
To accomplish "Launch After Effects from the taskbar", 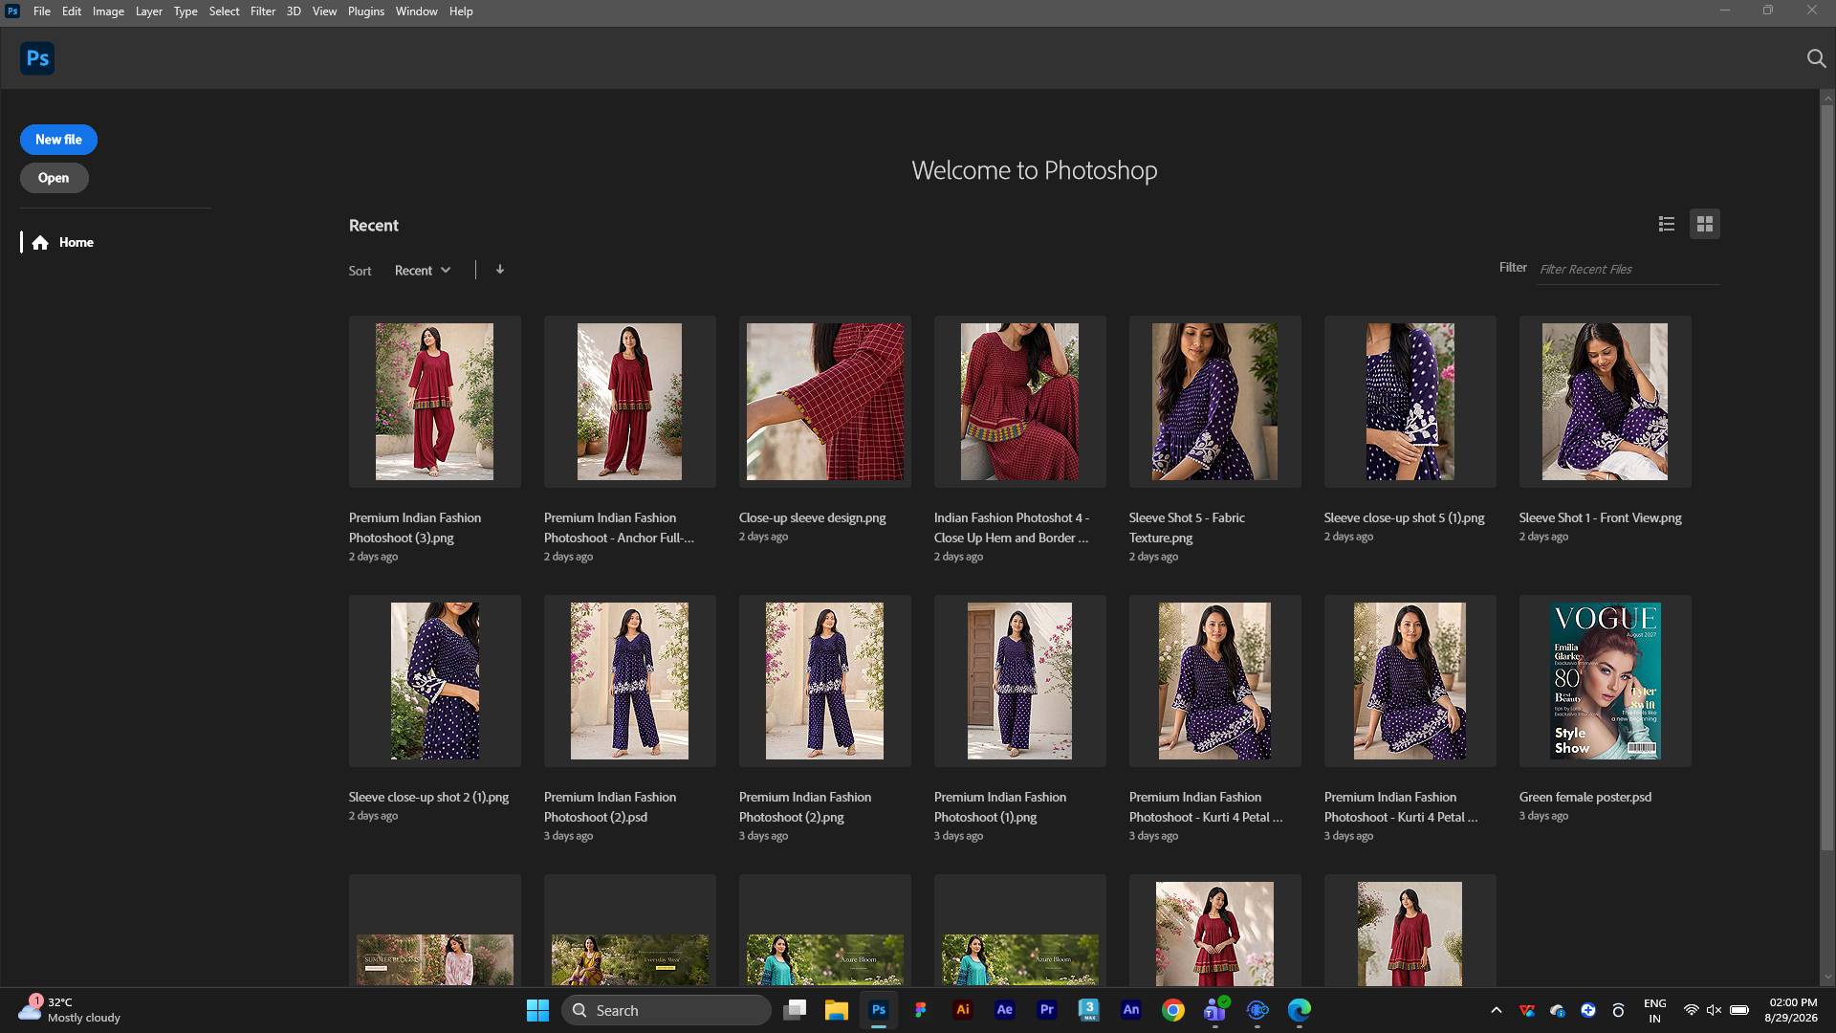I will point(1004,1010).
